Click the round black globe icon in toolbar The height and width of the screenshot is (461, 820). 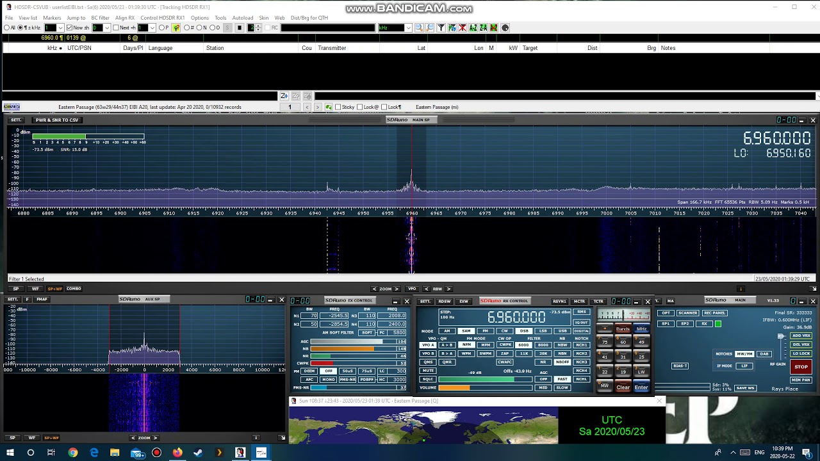505,28
